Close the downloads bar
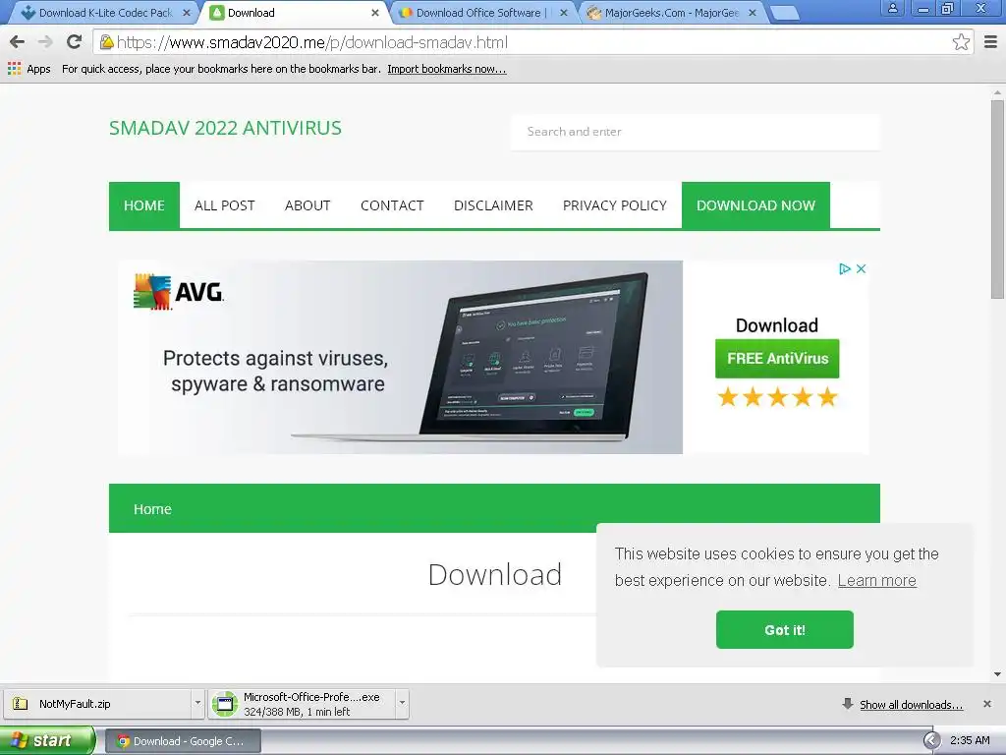Viewport: 1006px width, 755px height. [x=986, y=704]
